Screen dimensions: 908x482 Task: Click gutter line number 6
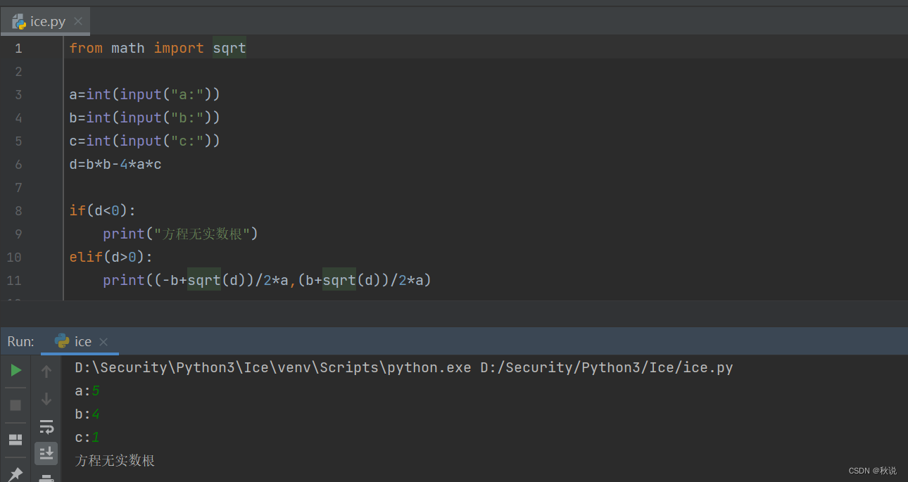pos(18,165)
